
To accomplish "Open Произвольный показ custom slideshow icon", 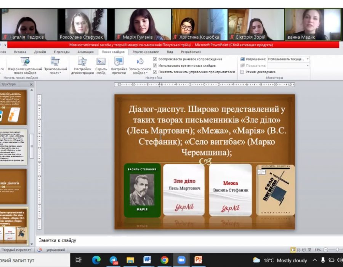I will pyautogui.click(x=55, y=61).
